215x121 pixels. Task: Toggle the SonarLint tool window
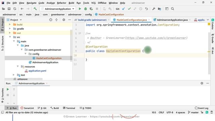pos(27,108)
